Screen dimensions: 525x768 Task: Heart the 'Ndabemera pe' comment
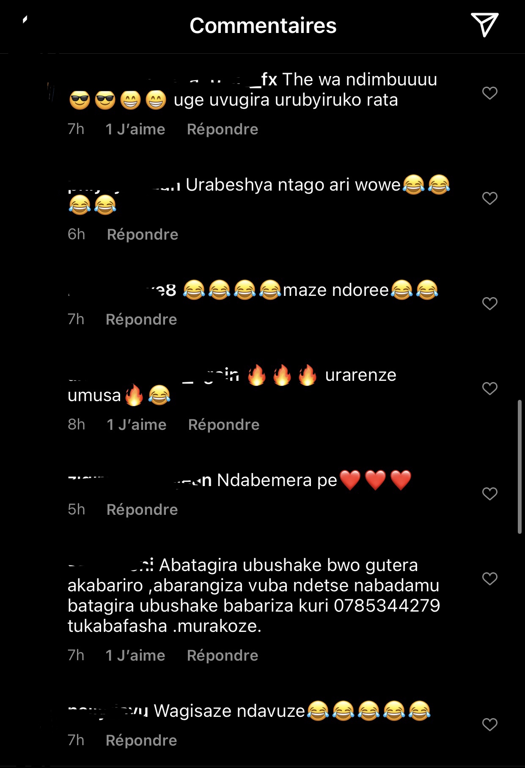[489, 494]
